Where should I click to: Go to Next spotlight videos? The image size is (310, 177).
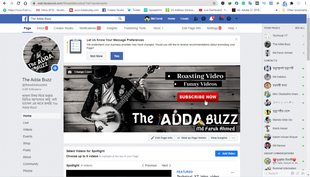point(166,165)
